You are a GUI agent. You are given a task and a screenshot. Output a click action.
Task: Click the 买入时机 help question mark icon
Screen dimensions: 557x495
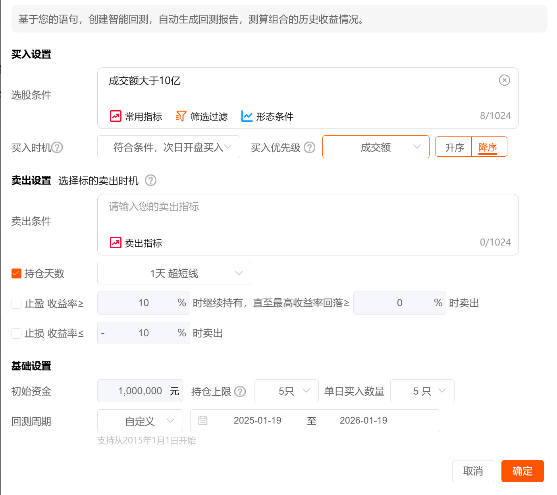(x=58, y=147)
